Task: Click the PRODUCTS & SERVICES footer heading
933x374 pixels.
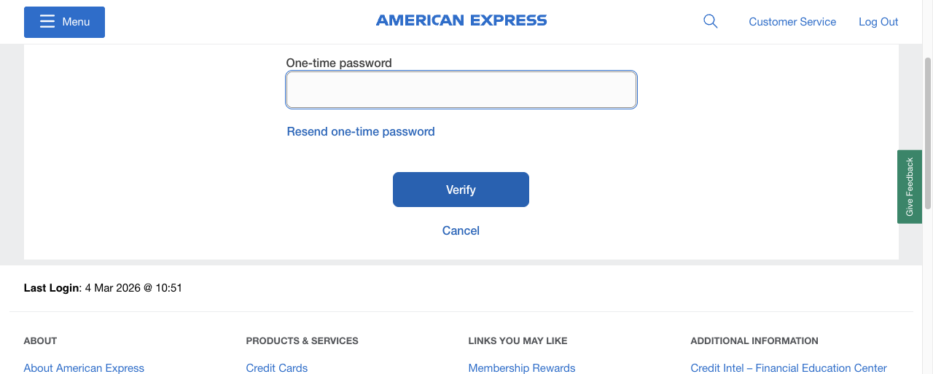Action: click(x=302, y=341)
